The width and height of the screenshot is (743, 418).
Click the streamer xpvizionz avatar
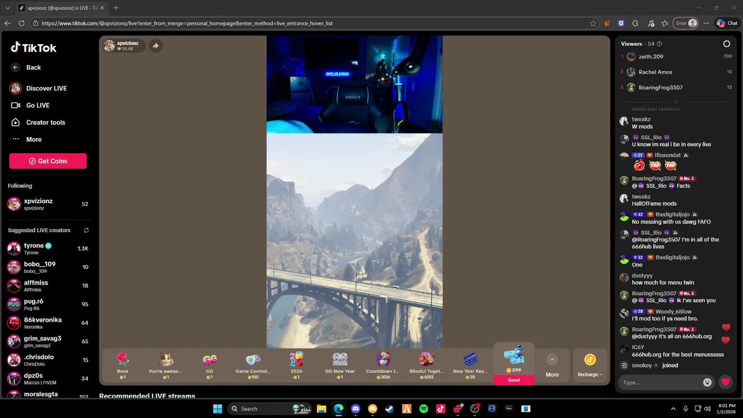[109, 46]
